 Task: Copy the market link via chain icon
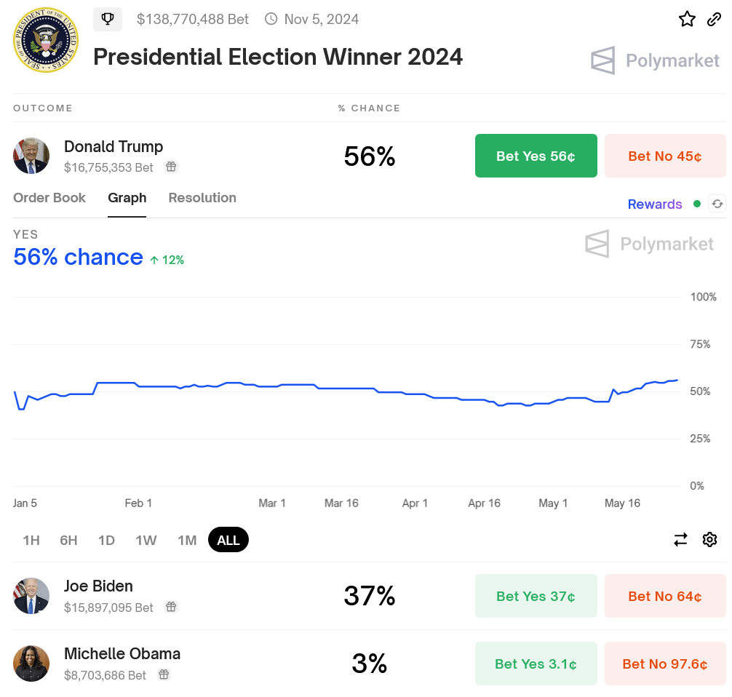click(x=715, y=19)
